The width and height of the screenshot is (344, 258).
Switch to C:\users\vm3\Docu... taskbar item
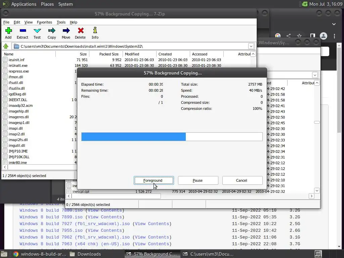(x=208, y=254)
